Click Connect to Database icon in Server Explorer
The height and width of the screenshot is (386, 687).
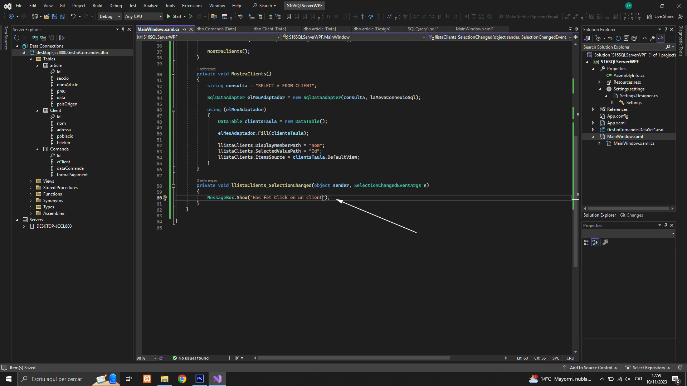tap(35, 38)
